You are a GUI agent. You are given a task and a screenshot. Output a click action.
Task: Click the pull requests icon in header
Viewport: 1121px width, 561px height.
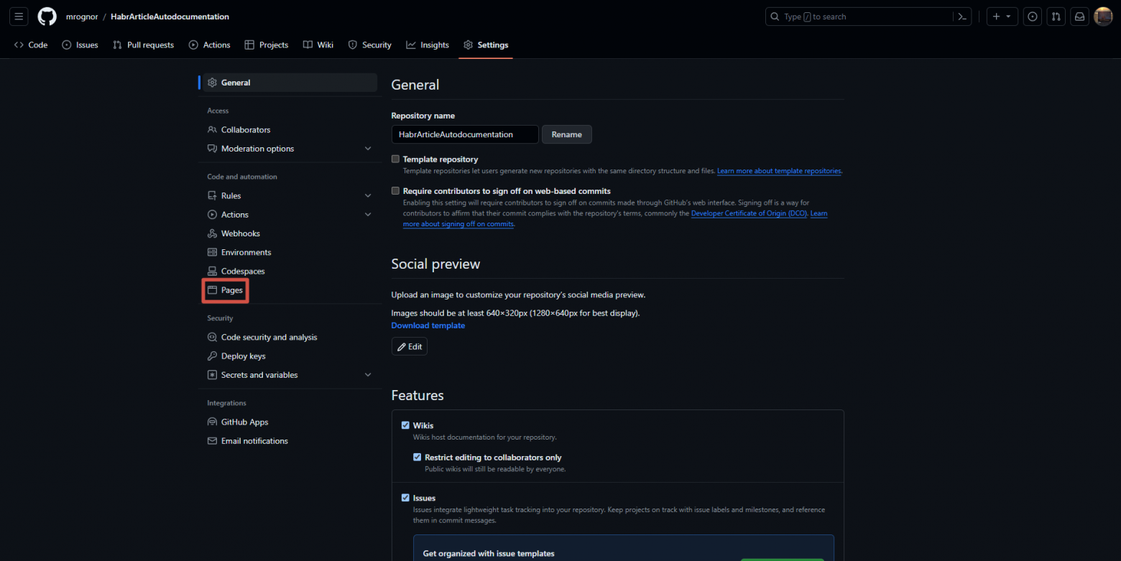click(x=1056, y=17)
